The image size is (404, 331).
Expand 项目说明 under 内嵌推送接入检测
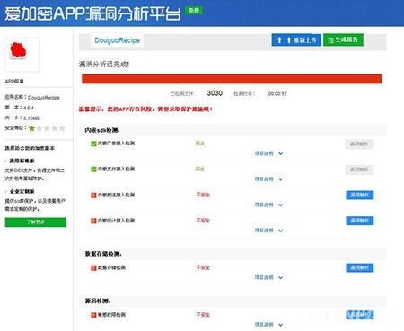pyautogui.click(x=268, y=205)
